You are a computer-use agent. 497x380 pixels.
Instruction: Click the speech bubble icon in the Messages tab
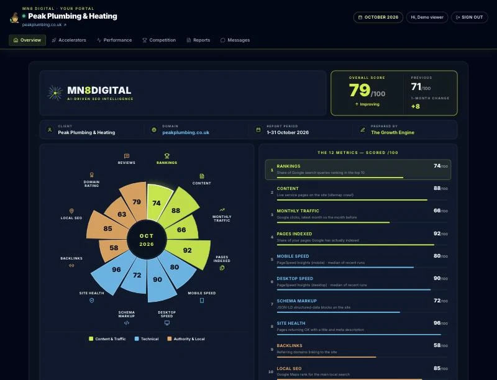pos(223,40)
